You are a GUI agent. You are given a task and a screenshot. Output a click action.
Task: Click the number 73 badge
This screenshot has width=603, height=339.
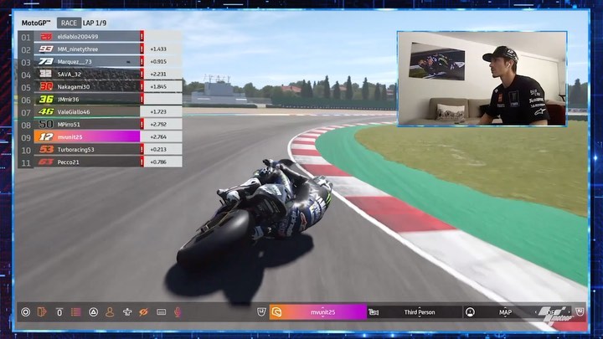(x=46, y=61)
